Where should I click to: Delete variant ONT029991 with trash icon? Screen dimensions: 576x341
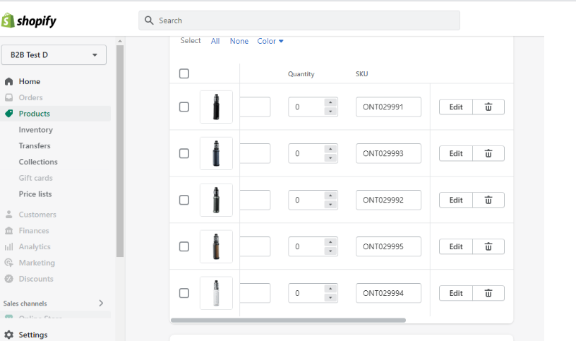[488, 107]
